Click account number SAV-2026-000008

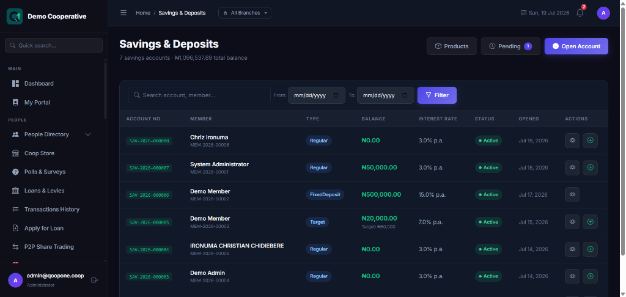[149, 141]
